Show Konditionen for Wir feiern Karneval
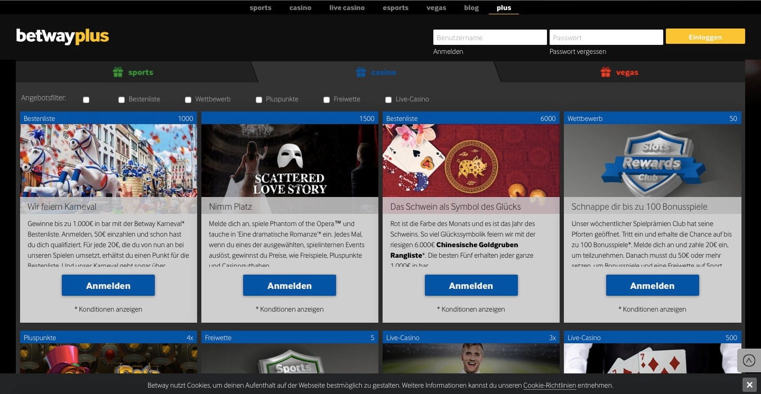Viewport: 761px width, 394px height. [x=108, y=309]
